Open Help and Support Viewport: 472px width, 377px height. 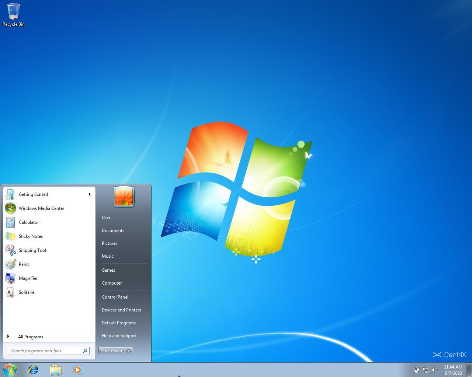(x=119, y=335)
